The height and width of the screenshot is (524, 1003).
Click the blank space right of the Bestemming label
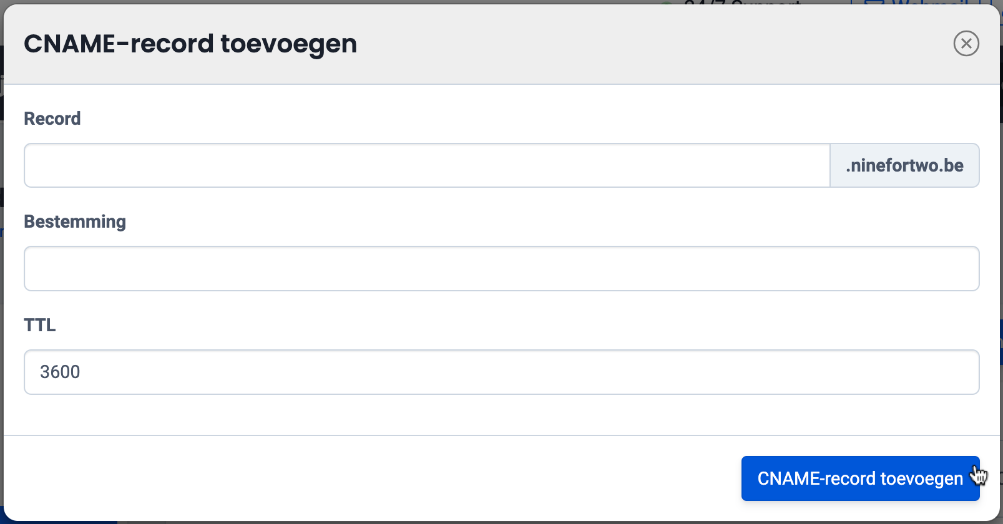click(499, 221)
